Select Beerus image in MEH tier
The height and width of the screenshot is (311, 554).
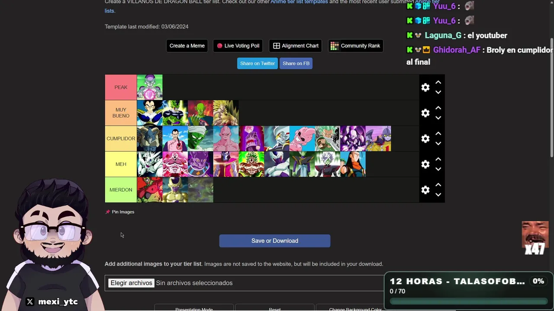(x=200, y=164)
